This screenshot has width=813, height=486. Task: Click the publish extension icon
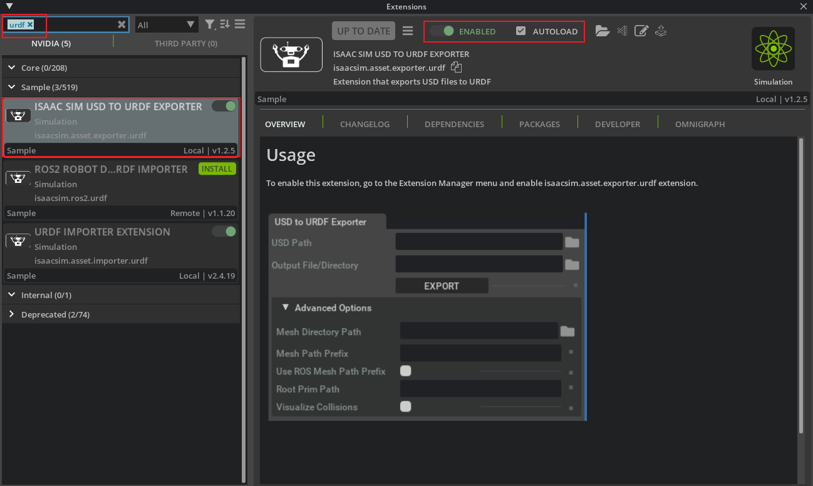pyautogui.click(x=661, y=31)
